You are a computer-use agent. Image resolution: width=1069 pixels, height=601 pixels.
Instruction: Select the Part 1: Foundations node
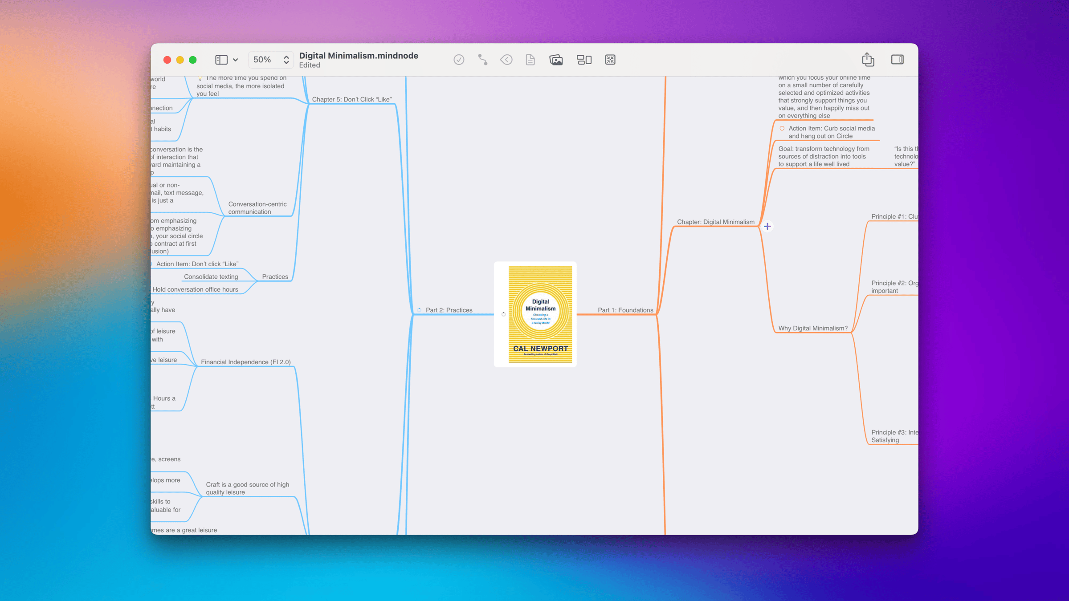point(625,310)
